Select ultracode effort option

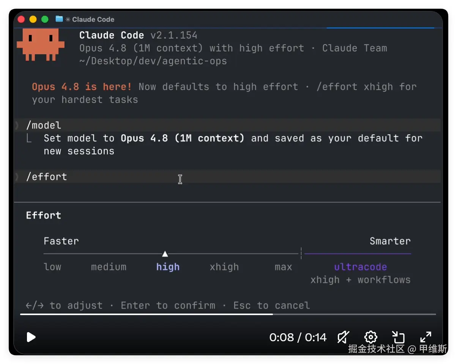click(361, 267)
